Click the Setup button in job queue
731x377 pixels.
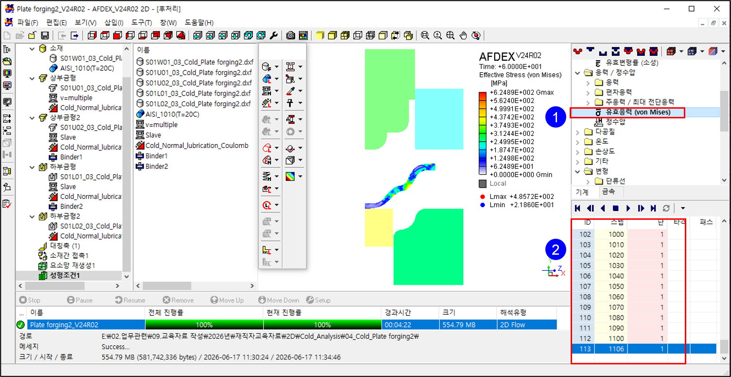(318, 300)
